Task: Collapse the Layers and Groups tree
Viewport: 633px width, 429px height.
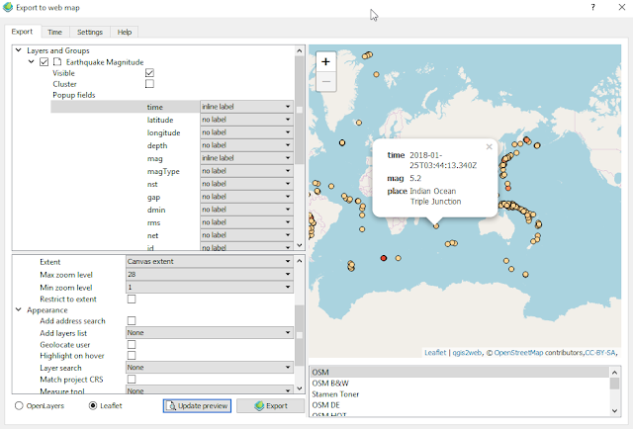Action: pos(19,50)
